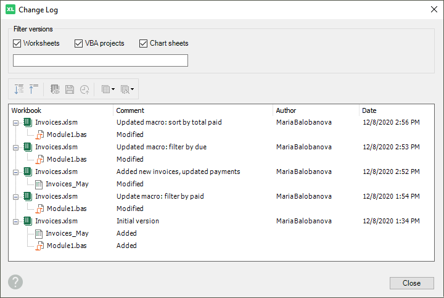Screen dimensions: 444x298
Task: Click Module1.bas icon under 2:53 PM version
Action: 39,159
